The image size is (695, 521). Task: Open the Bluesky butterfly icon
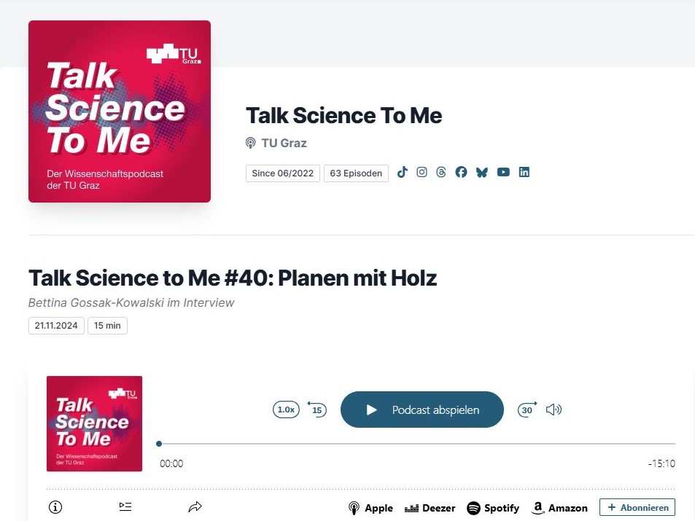(481, 173)
